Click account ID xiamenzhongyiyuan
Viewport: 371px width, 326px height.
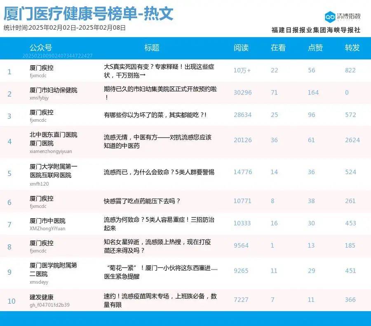tap(51, 151)
